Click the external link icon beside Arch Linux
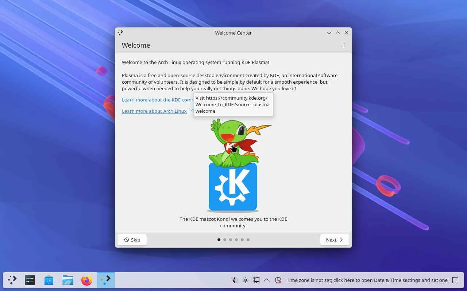467x291 pixels. pos(191,111)
